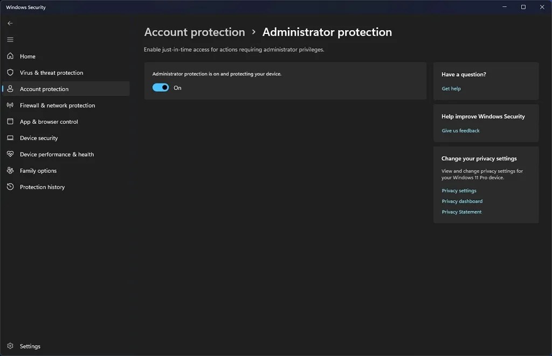552x356 pixels.
Task: Open the Privacy dashboard link
Action: pos(462,201)
